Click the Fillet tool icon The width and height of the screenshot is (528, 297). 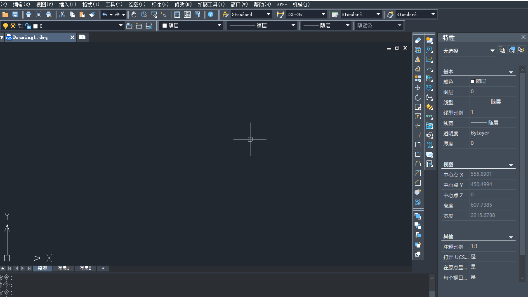tap(418, 183)
